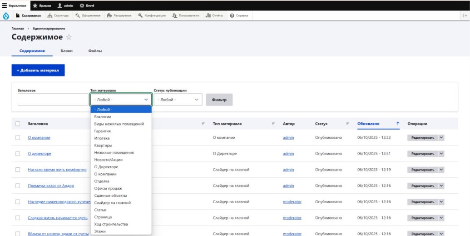Choose Ход строительства option

pos(121,224)
